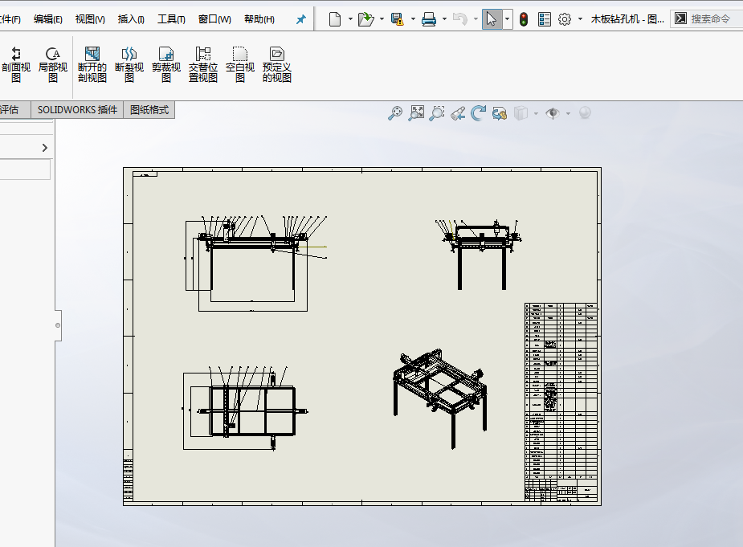This screenshot has width=743, height=547.
Task: Open the dropdown arrow next to Print
Action: (444, 19)
